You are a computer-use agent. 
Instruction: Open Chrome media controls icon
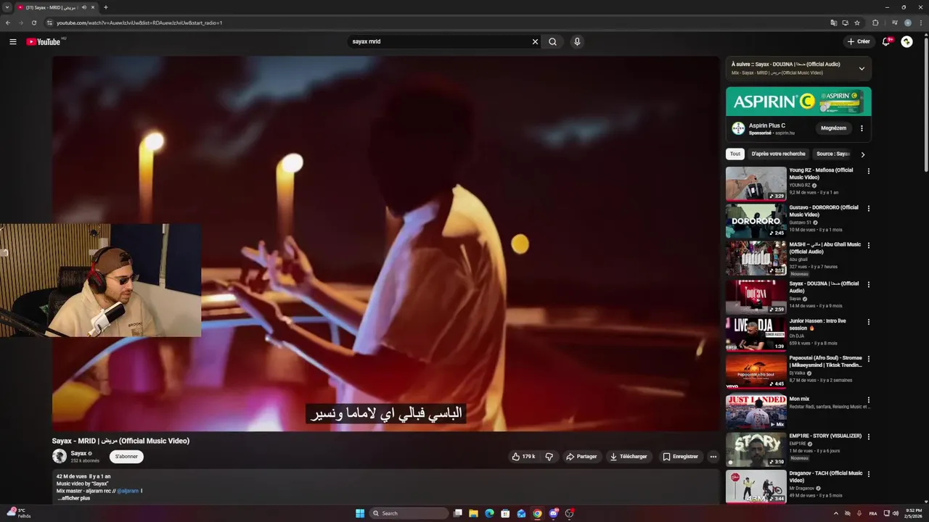coord(894,22)
